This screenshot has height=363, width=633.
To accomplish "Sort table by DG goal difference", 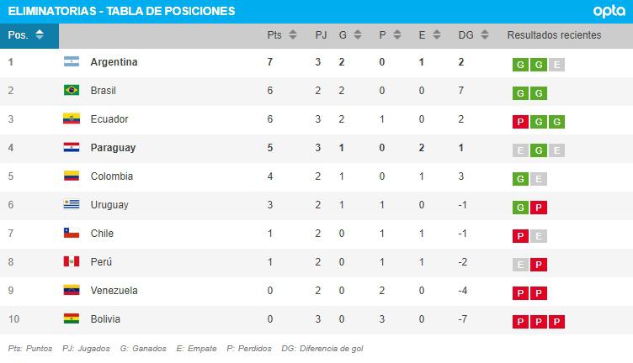I will pyautogui.click(x=471, y=35).
